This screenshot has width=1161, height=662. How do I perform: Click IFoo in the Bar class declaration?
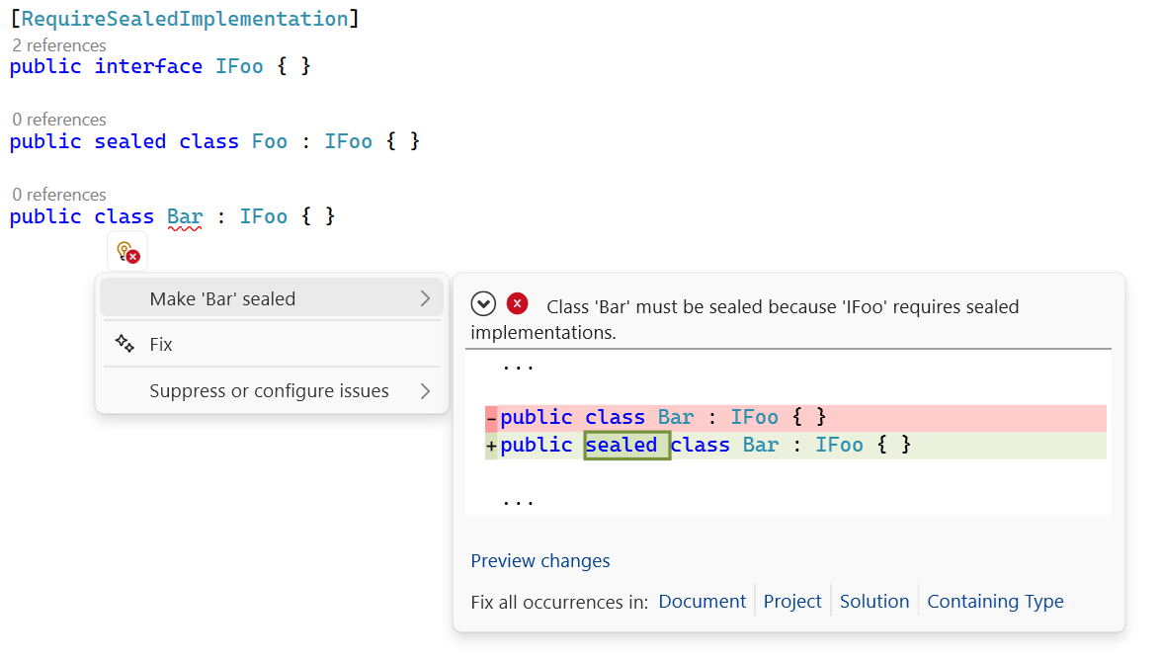[263, 217]
